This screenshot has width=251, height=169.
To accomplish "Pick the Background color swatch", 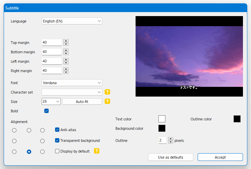I will click(162, 128).
